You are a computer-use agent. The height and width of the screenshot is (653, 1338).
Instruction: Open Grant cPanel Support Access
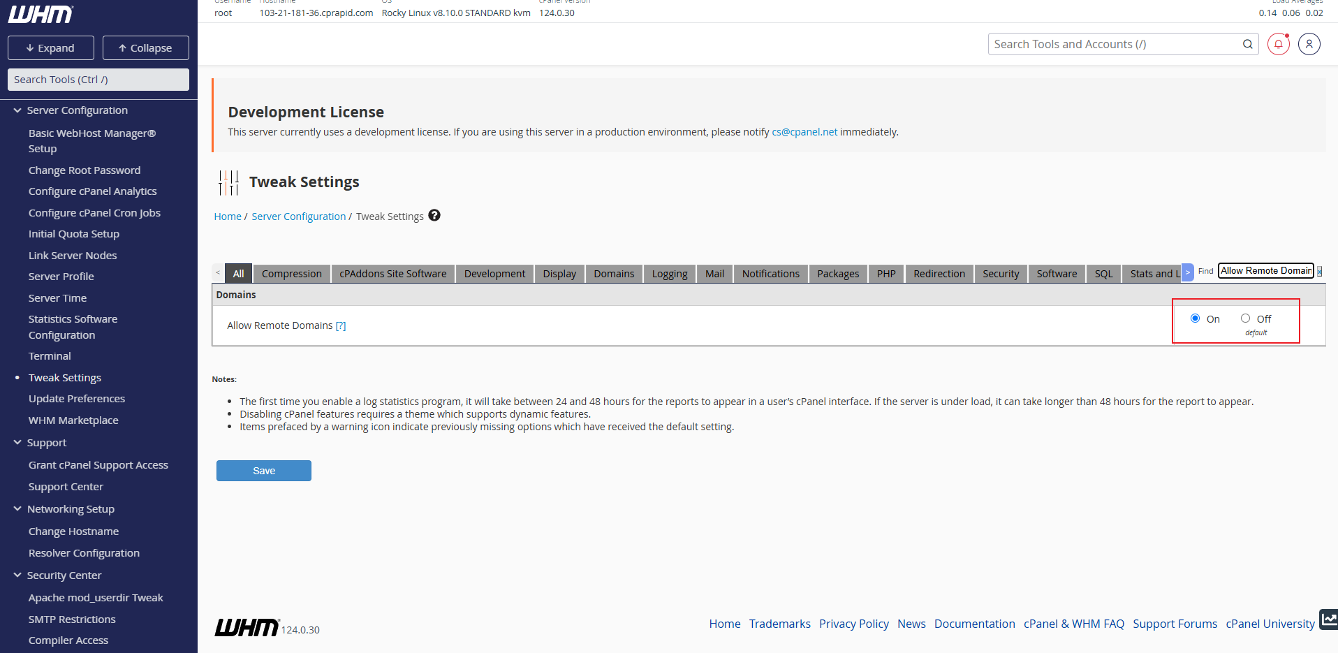tap(98, 465)
